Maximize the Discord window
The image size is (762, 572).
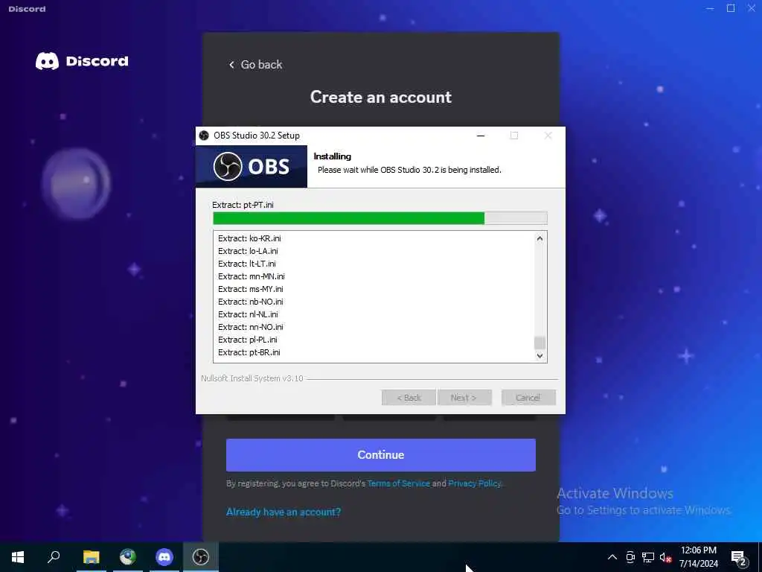pos(731,9)
